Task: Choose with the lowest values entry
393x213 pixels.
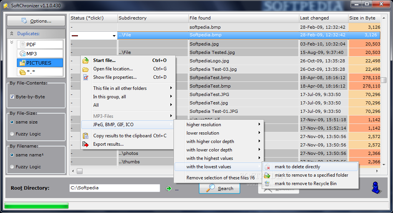Action: 218,167
